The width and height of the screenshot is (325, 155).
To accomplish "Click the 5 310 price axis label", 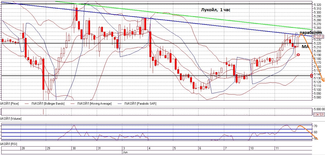I will [x=318, y=8].
